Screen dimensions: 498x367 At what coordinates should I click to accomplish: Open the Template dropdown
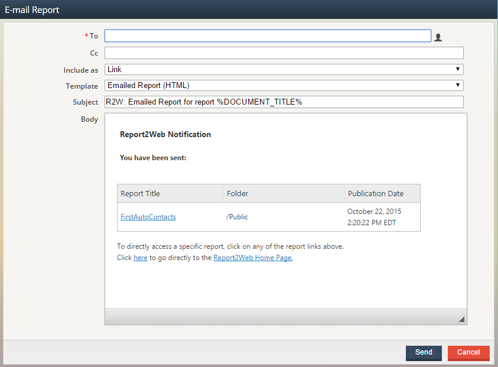click(284, 86)
